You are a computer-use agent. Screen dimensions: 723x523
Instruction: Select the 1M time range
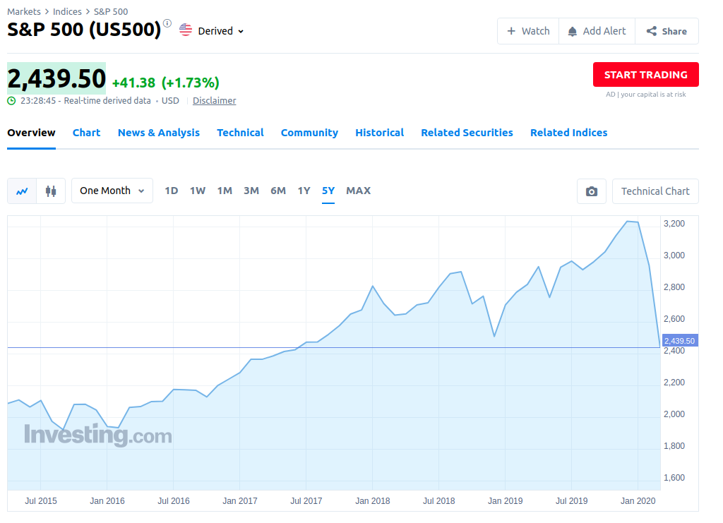click(x=225, y=191)
